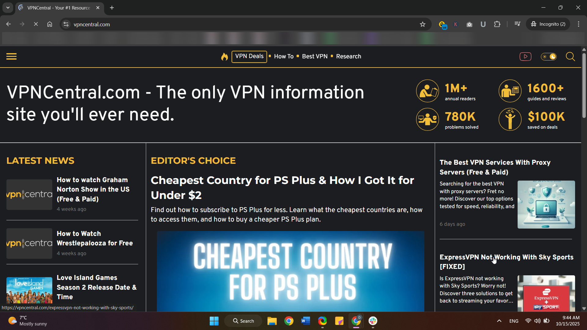Open the tab search dropdown chevron
This screenshot has height=330, width=587.
pos(7,8)
